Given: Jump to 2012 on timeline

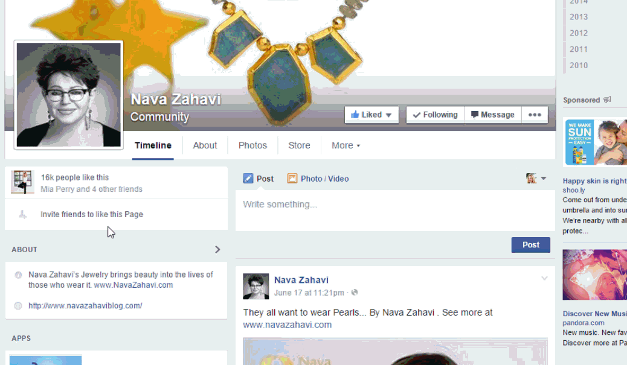Looking at the screenshot, I should click(x=579, y=33).
